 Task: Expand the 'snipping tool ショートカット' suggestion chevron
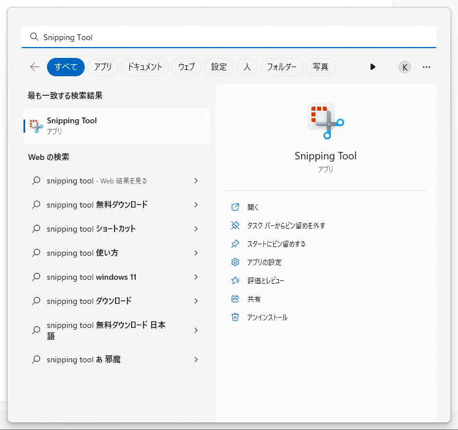click(196, 229)
